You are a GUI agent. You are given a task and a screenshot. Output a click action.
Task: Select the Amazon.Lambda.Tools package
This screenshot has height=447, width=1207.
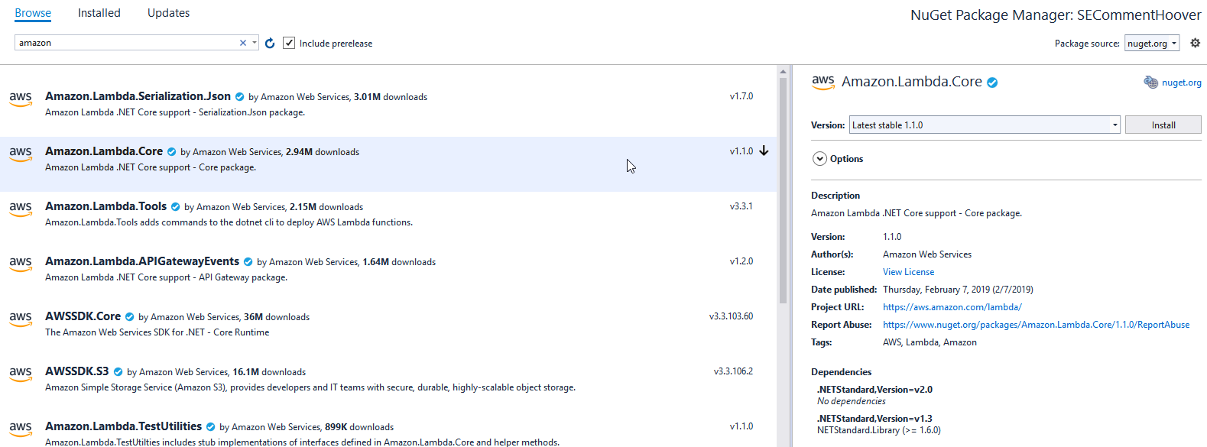(x=388, y=219)
